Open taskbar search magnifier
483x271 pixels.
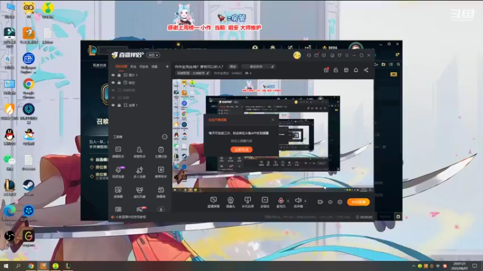coord(18,266)
